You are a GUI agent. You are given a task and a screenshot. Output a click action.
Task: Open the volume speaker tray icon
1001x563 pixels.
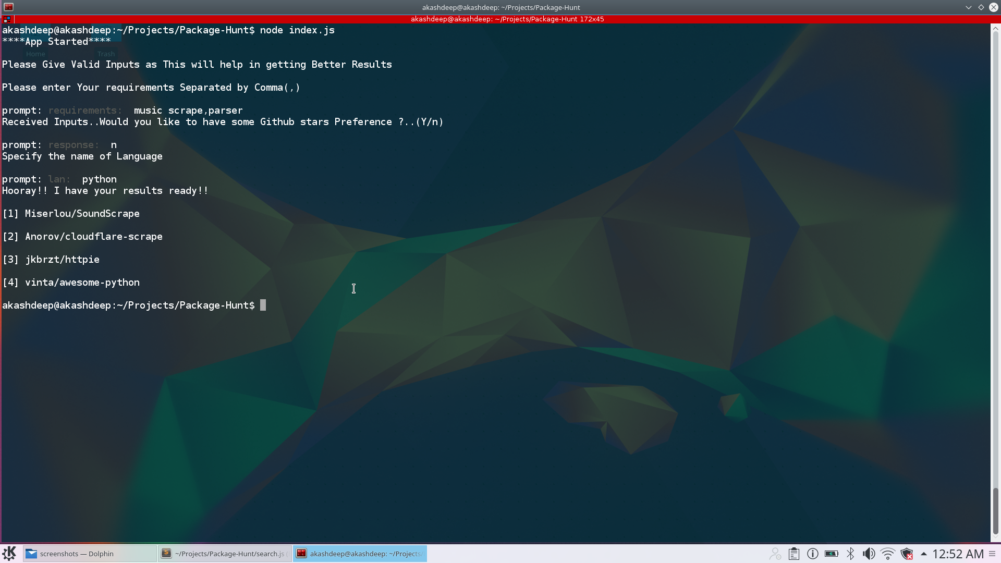(869, 554)
